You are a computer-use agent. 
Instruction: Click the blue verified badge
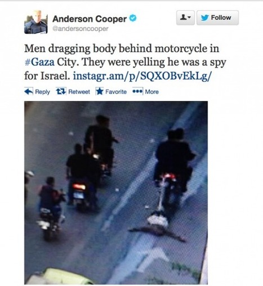[x=133, y=18]
